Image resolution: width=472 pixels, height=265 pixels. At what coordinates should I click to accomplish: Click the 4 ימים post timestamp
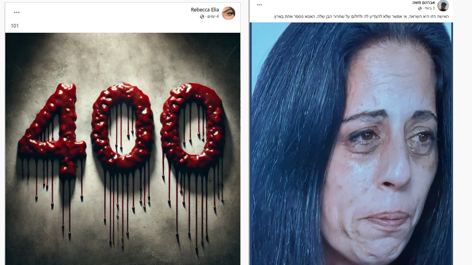tap(213, 17)
